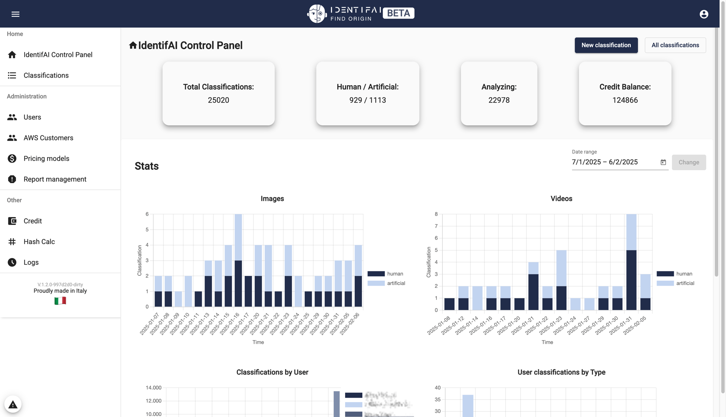Click the user account avatar icon

pyautogui.click(x=704, y=14)
